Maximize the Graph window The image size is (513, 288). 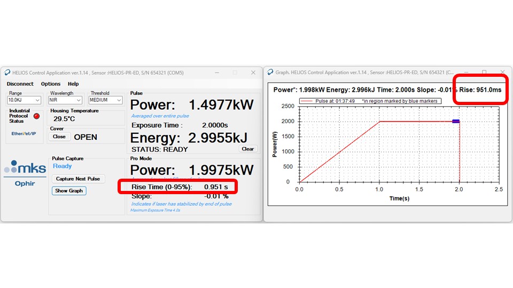(x=484, y=72)
